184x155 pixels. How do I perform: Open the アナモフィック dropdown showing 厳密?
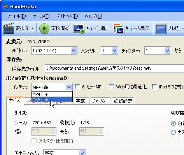click(65, 153)
